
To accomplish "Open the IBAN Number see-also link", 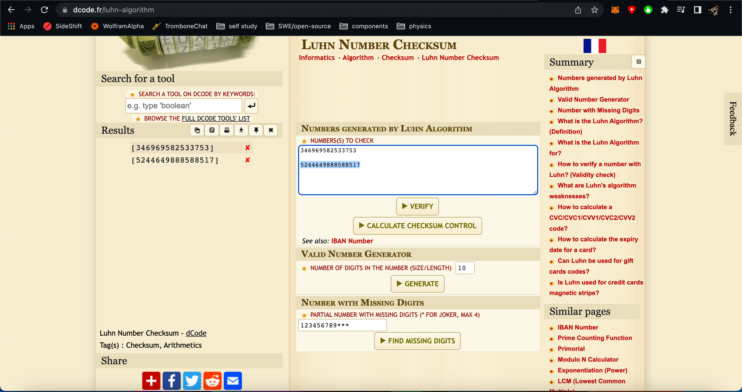I will [352, 241].
